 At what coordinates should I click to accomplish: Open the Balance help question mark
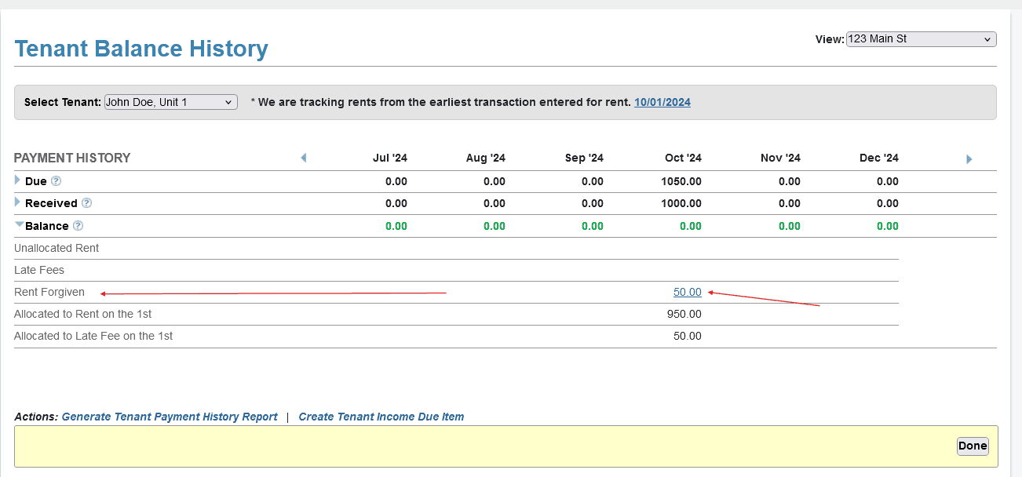click(x=78, y=226)
